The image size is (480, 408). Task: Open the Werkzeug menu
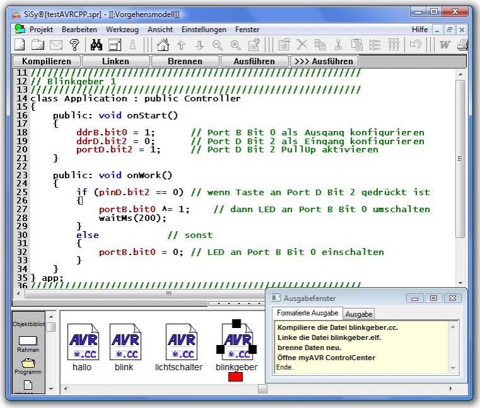(x=122, y=30)
